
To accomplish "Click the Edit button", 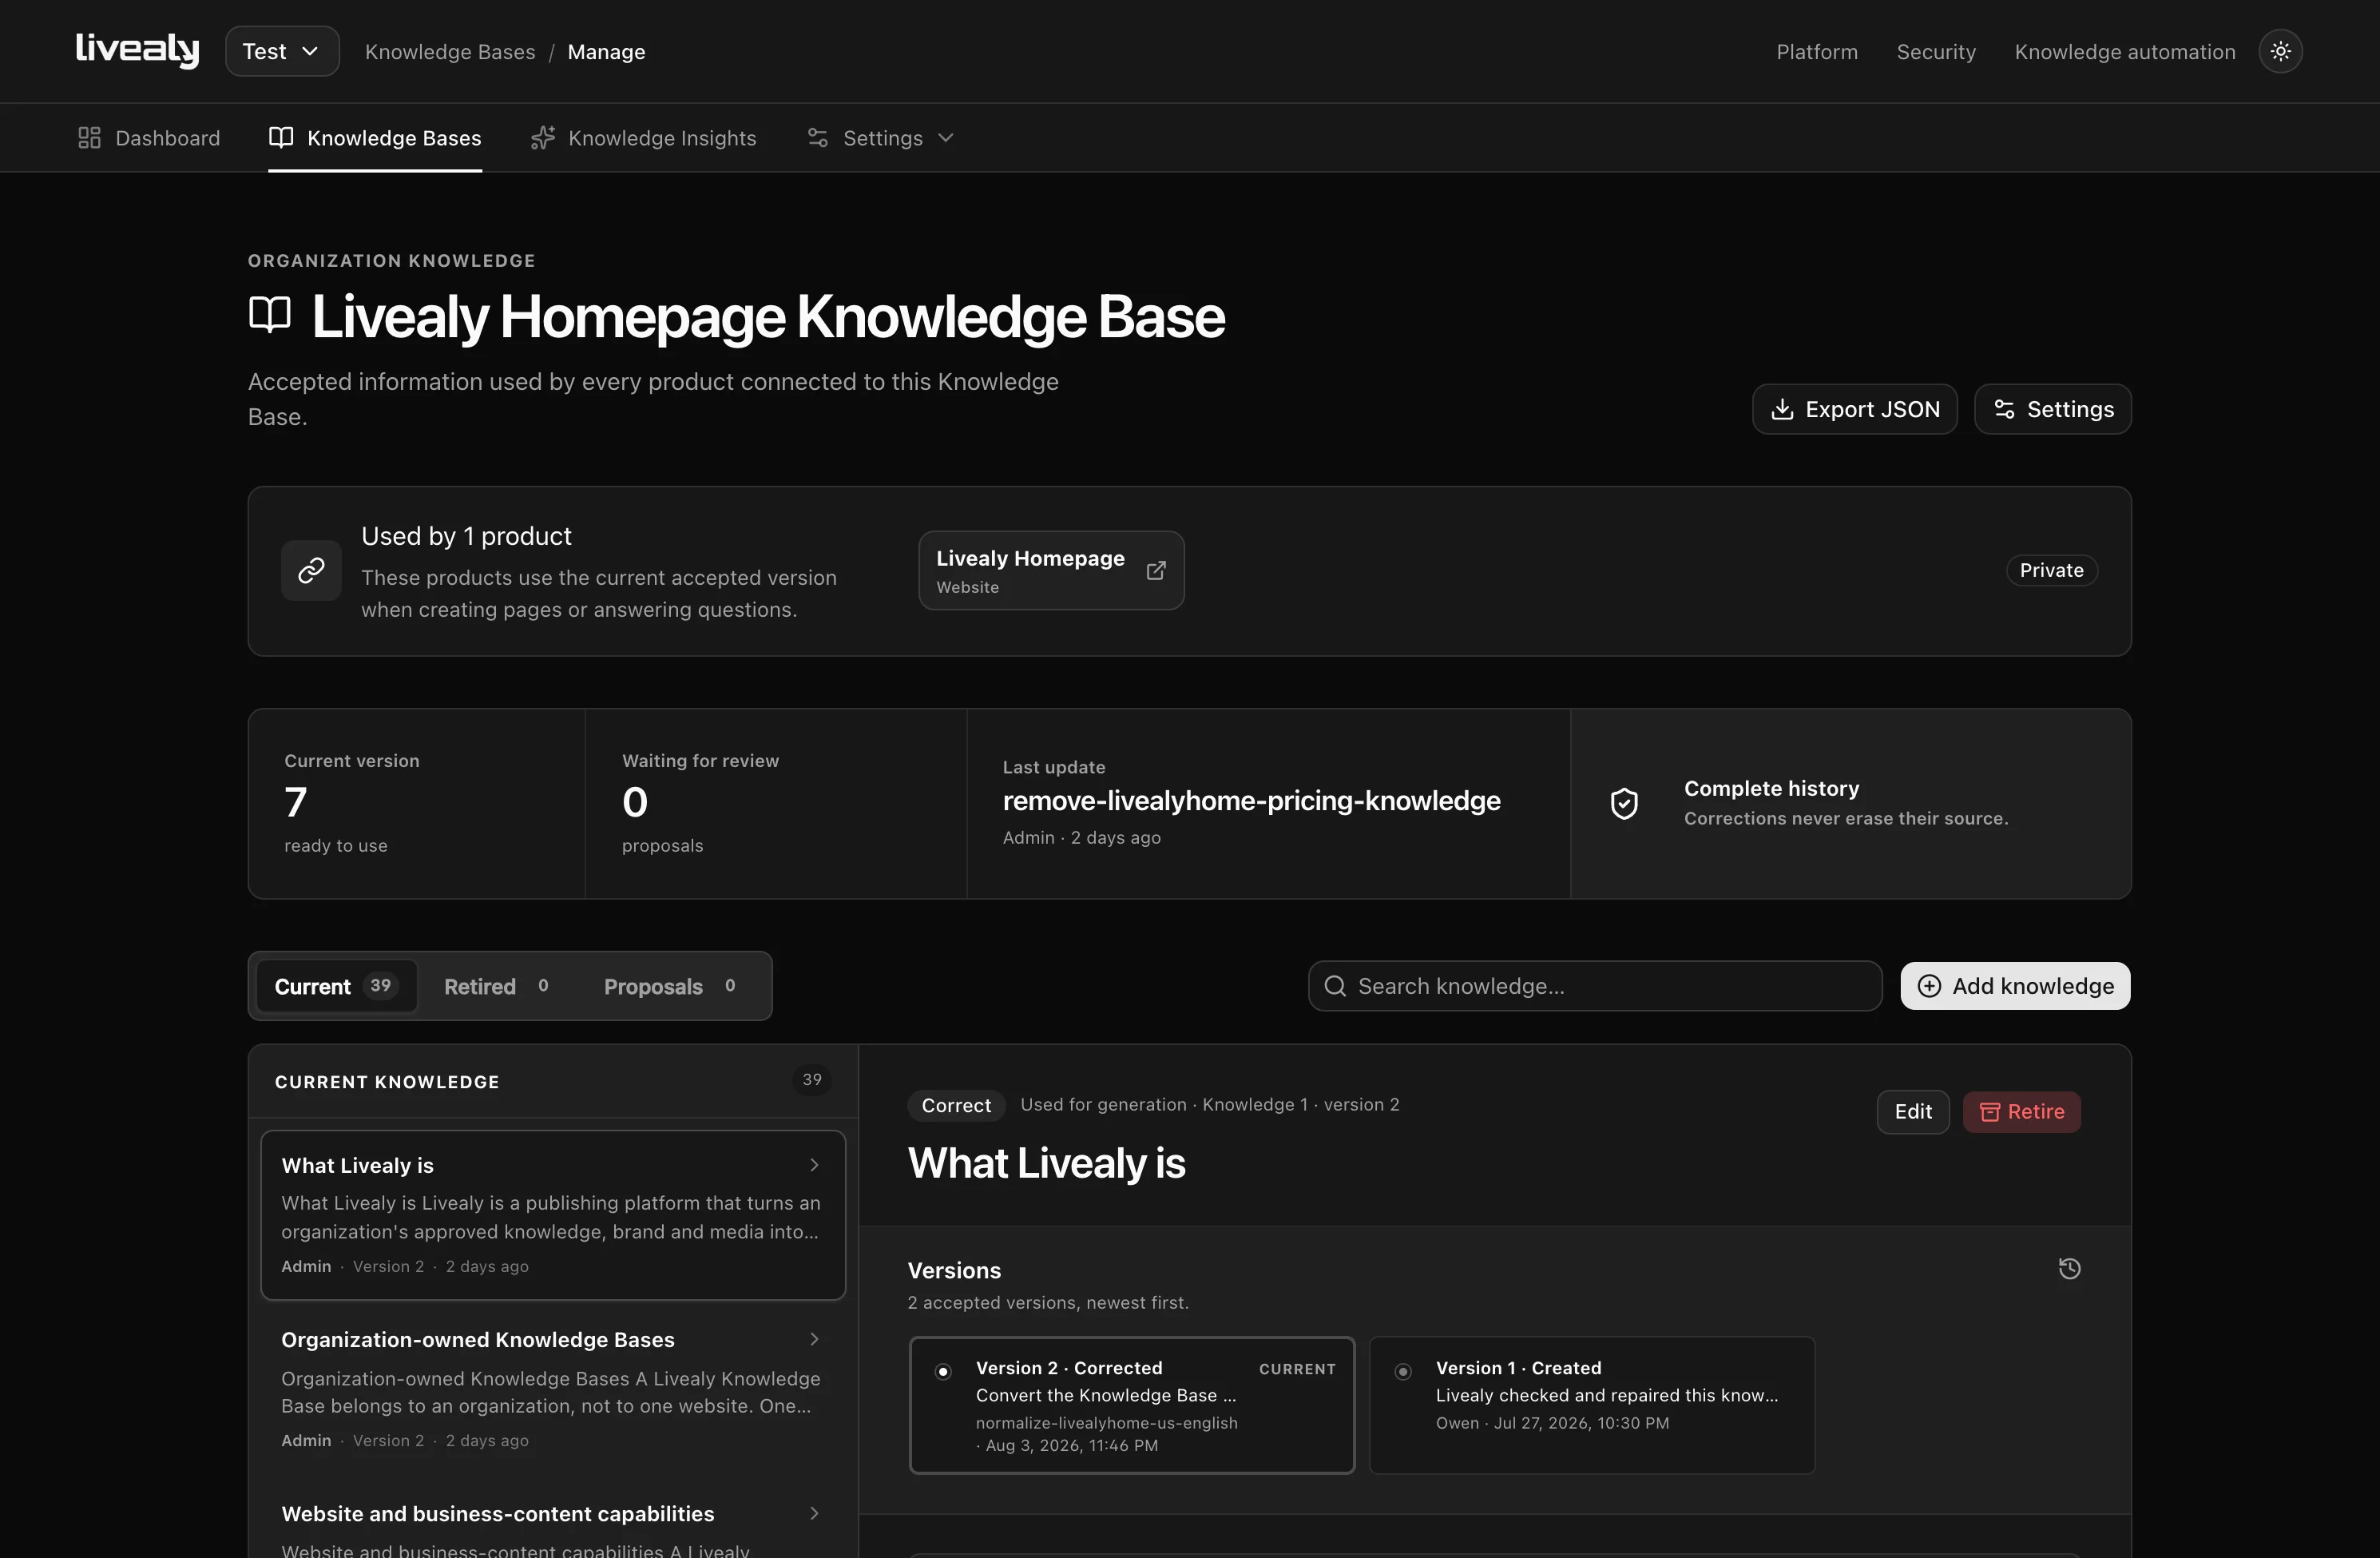I will 1912,1111.
